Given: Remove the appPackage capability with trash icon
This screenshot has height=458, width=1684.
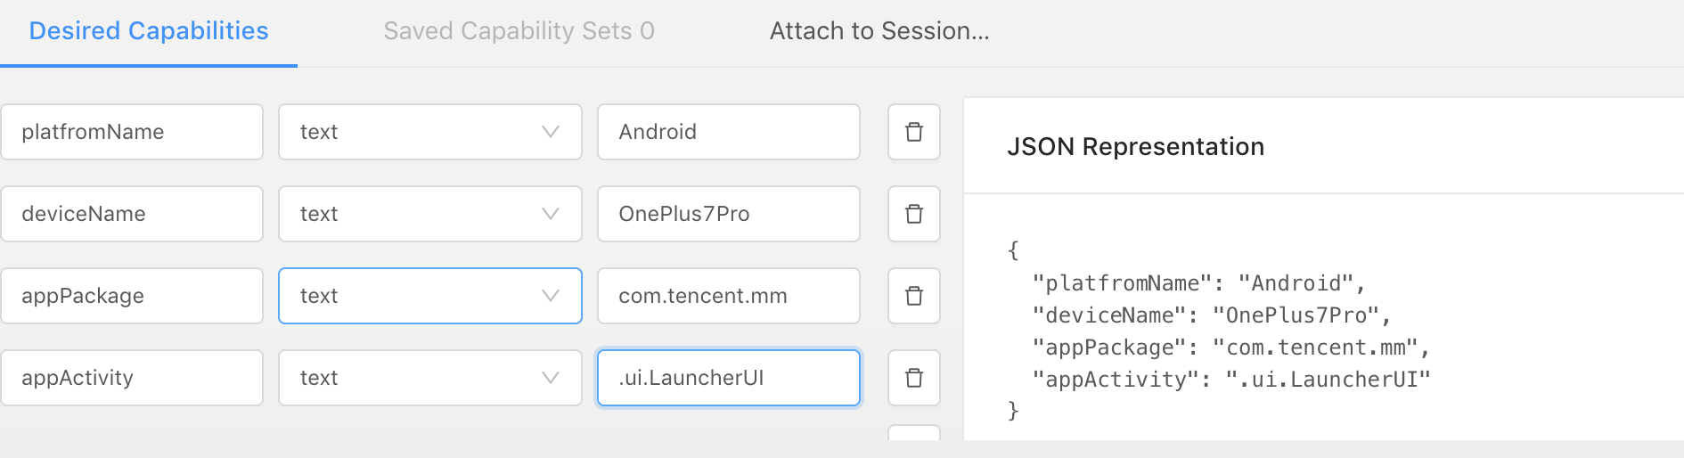Looking at the screenshot, I should point(913,296).
